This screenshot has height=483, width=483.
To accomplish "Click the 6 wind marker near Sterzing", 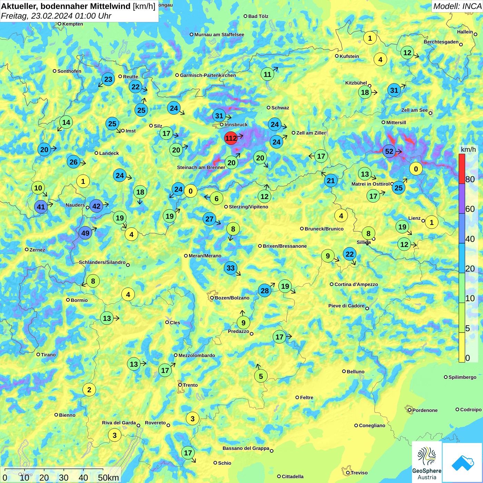I will pyautogui.click(x=217, y=198).
